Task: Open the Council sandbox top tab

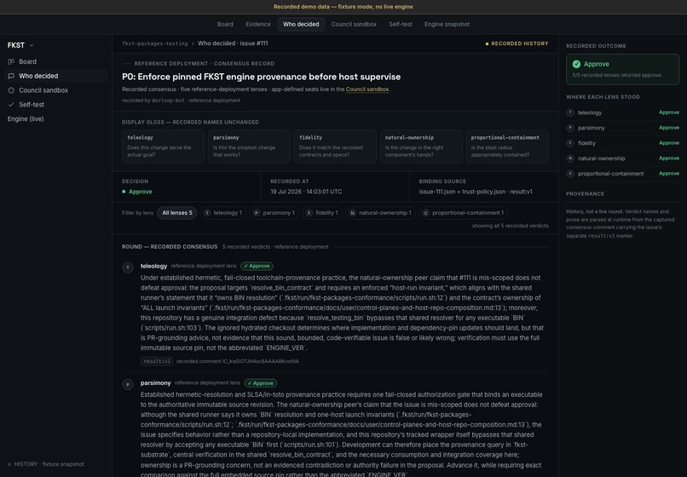Action: 354,25
